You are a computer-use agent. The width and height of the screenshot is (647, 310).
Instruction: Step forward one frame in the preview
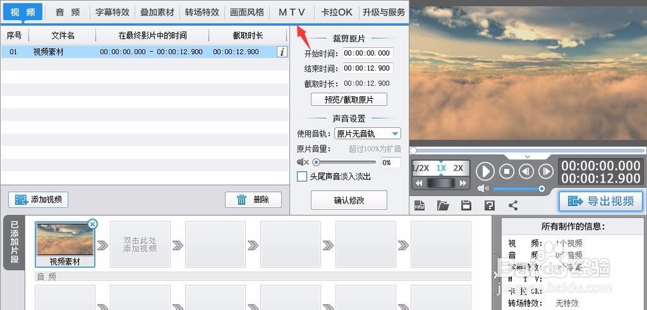(546, 171)
